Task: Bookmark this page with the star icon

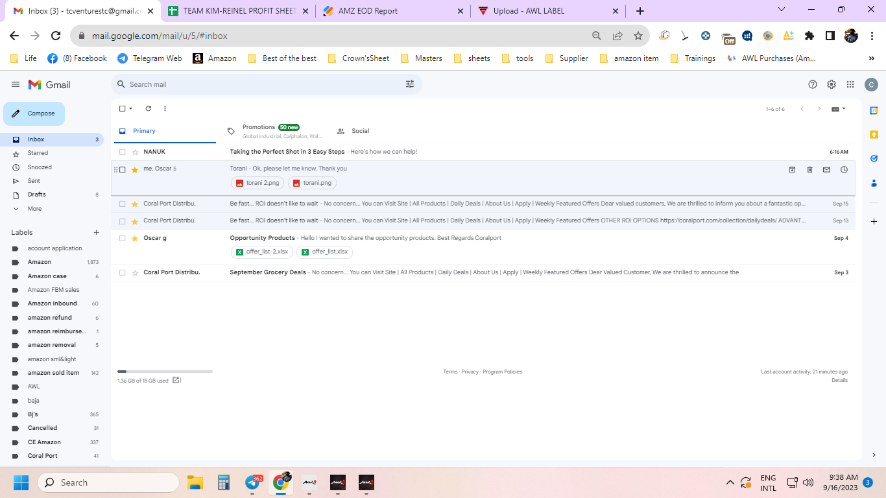Action: [638, 36]
